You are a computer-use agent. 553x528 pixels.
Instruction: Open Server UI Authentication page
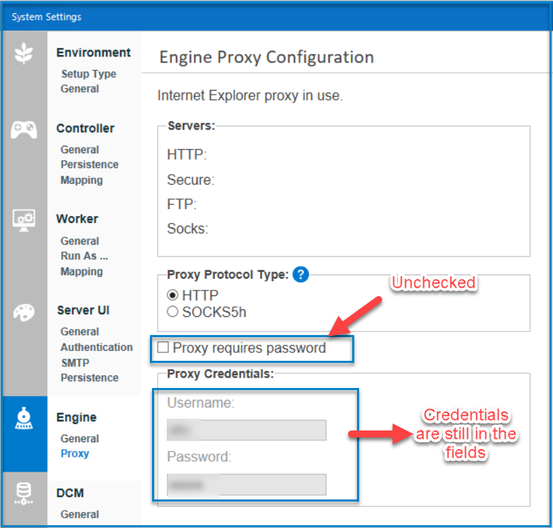(97, 348)
